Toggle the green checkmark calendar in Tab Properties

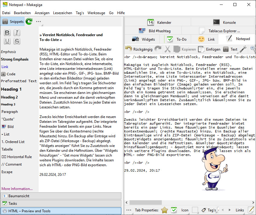click(x=174, y=210)
